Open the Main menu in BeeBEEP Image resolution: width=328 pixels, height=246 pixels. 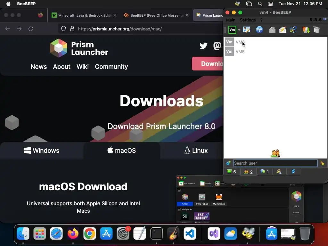coord(231,20)
